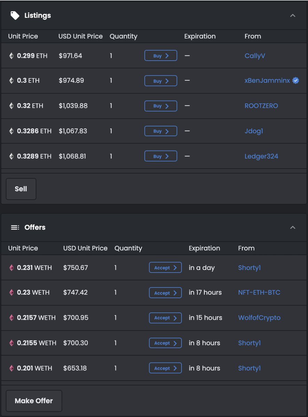Click WETH icon beside 0.231 WETH offer
This screenshot has width=308, height=417.
click(x=11, y=268)
